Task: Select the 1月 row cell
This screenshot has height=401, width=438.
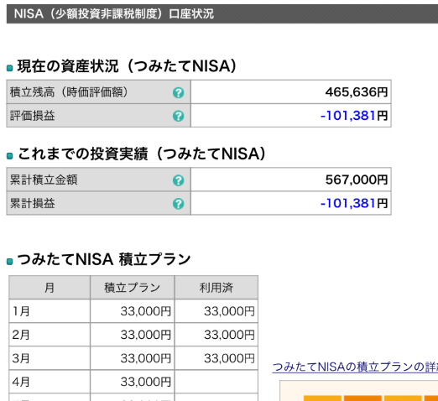Action: [x=50, y=311]
